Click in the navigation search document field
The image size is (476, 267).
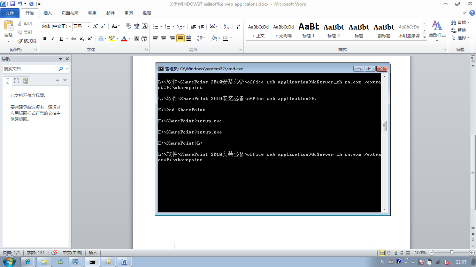(x=31, y=69)
